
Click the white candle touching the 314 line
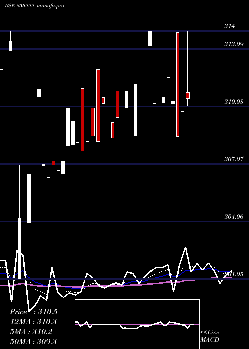click(x=150, y=38)
